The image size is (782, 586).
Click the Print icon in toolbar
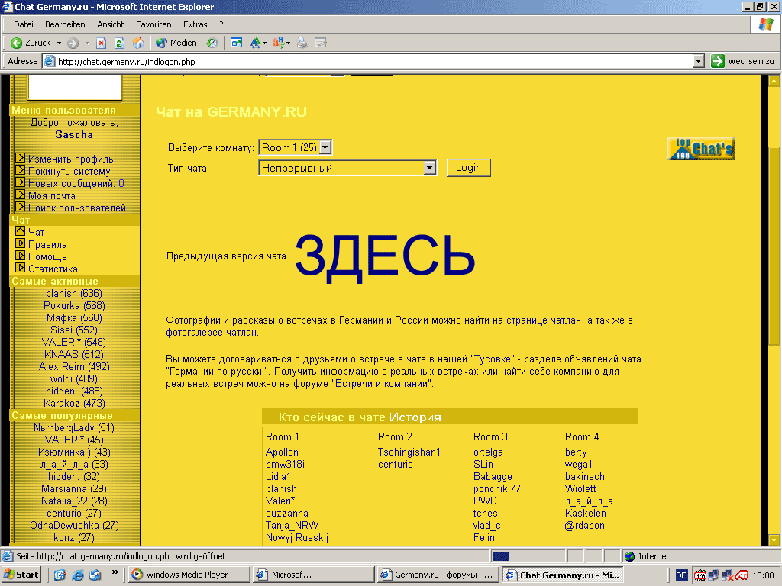coord(302,43)
